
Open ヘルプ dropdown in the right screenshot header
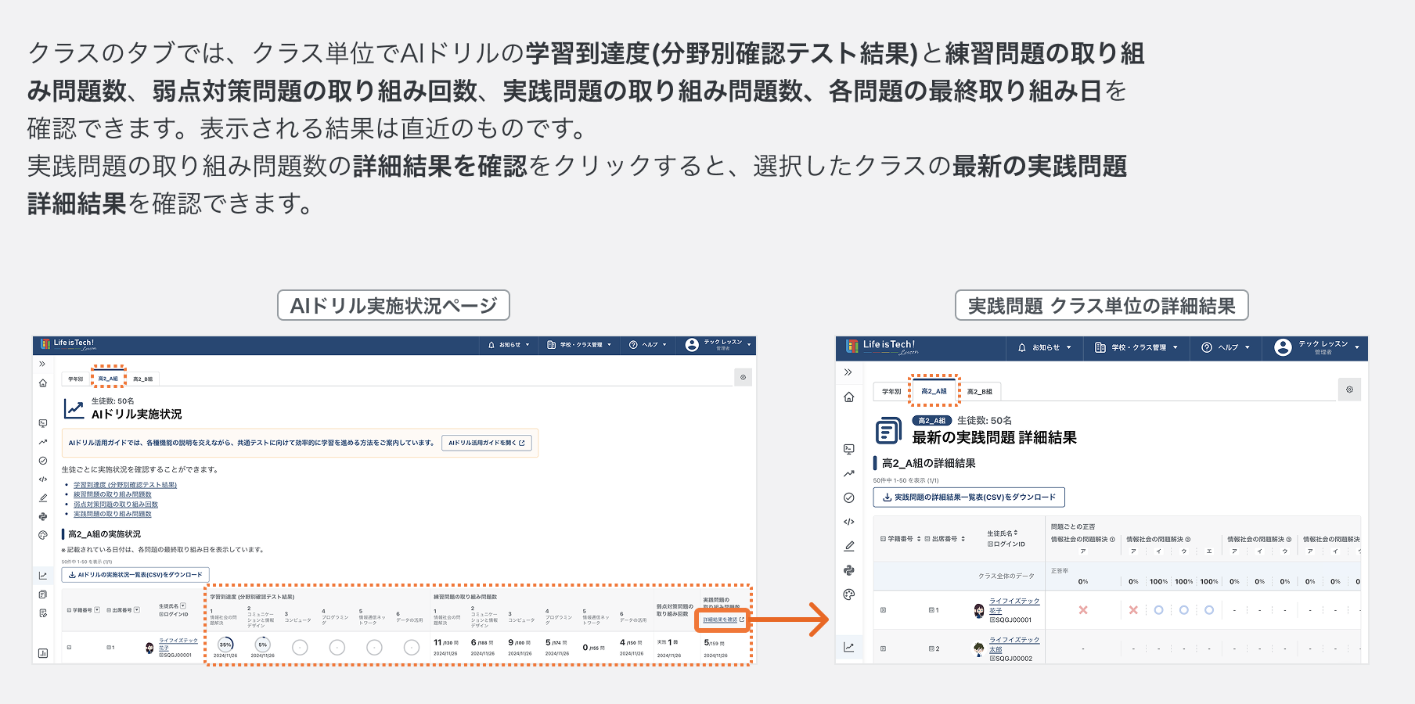pyautogui.click(x=1226, y=347)
